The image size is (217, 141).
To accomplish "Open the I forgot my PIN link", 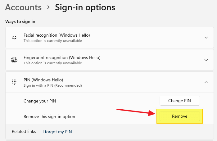I will [x=57, y=132].
